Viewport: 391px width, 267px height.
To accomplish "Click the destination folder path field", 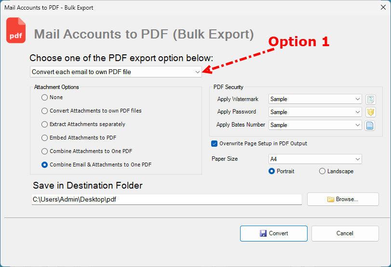I will coord(166,199).
